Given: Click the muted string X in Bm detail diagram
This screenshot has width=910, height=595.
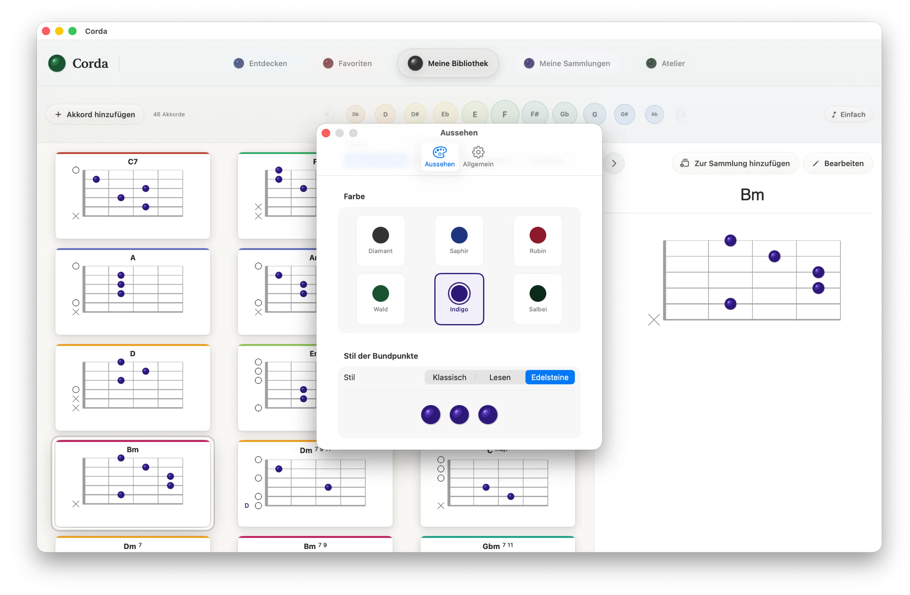Looking at the screenshot, I should 654,319.
